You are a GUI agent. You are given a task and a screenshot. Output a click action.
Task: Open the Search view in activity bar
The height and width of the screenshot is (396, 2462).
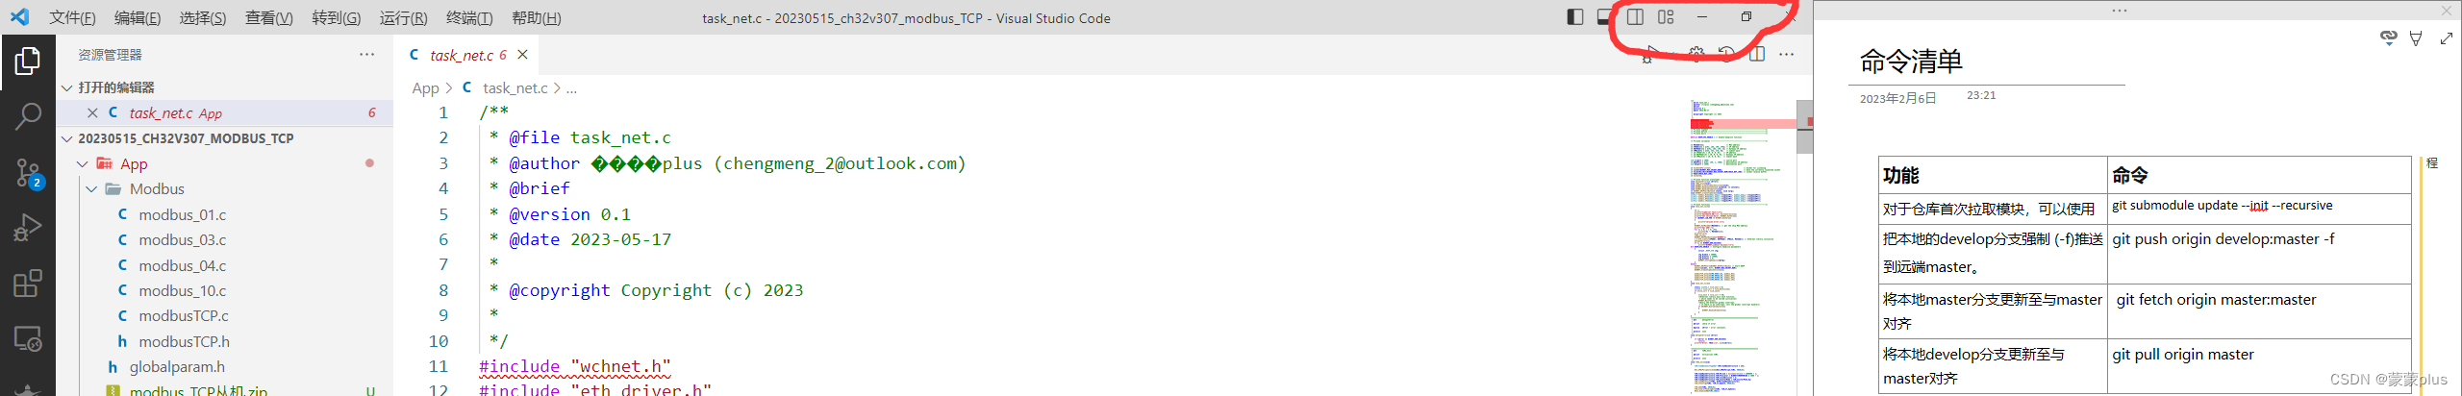(x=28, y=117)
